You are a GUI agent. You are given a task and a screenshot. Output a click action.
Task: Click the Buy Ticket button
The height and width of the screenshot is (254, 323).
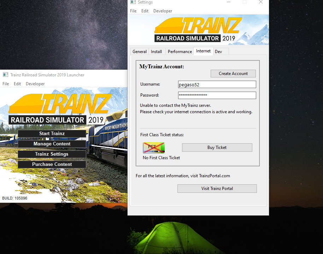tap(217, 148)
